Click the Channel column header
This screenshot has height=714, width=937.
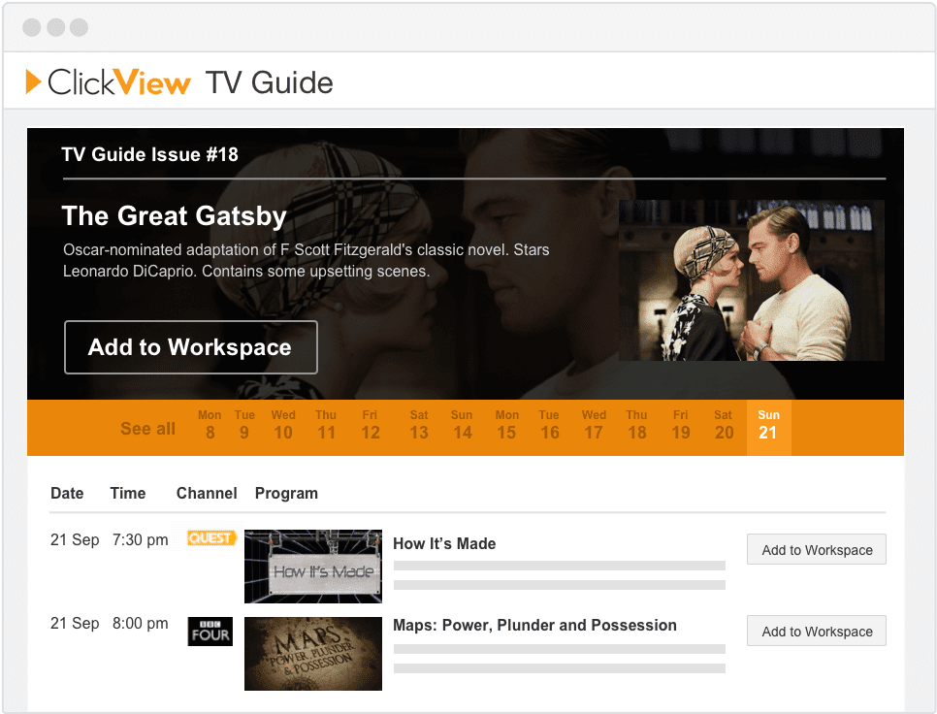tap(207, 494)
